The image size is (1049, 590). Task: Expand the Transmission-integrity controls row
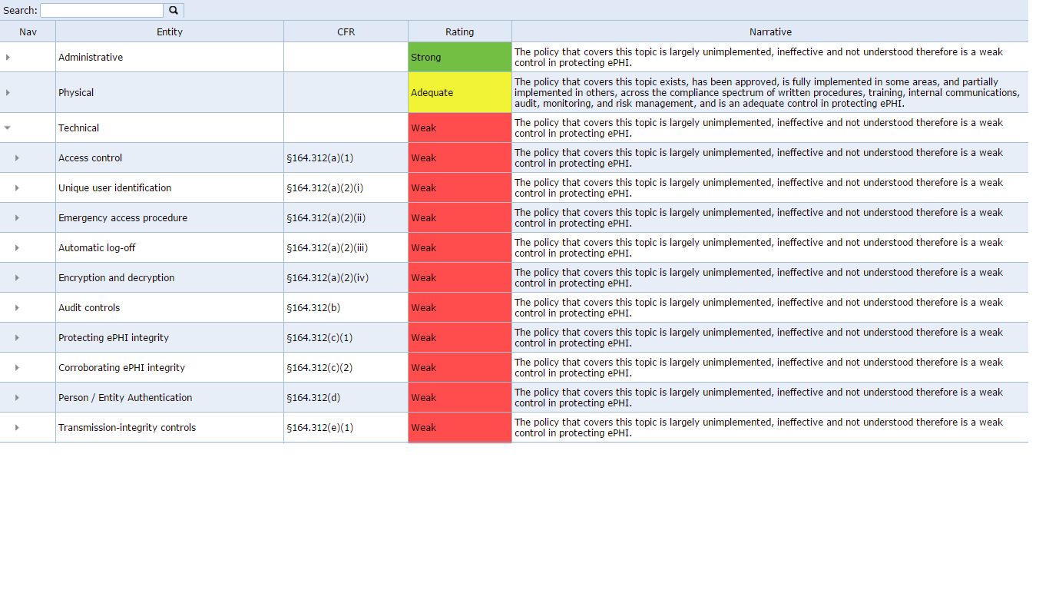click(x=17, y=428)
